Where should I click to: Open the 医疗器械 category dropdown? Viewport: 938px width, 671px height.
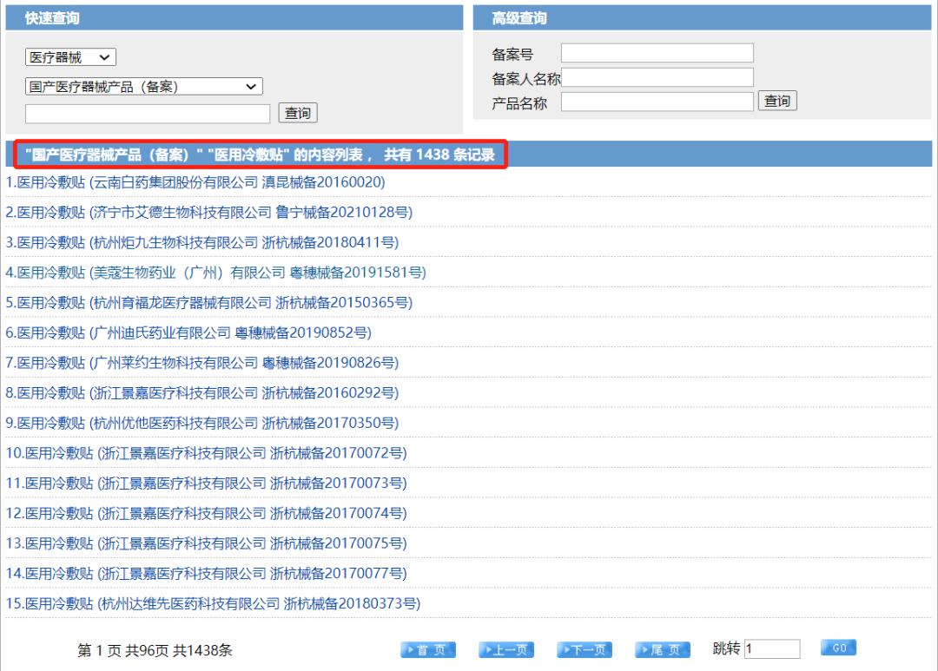pyautogui.click(x=70, y=57)
